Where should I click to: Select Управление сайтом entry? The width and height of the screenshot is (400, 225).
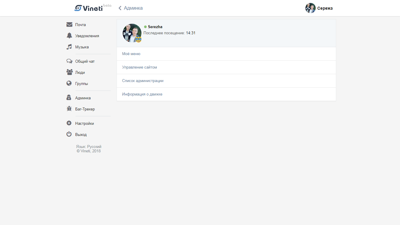226,67
